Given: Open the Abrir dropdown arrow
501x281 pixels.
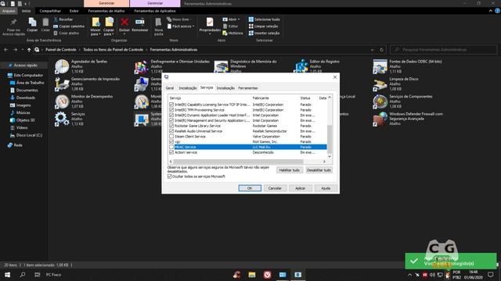Looking at the screenshot, I should pos(238,20).
